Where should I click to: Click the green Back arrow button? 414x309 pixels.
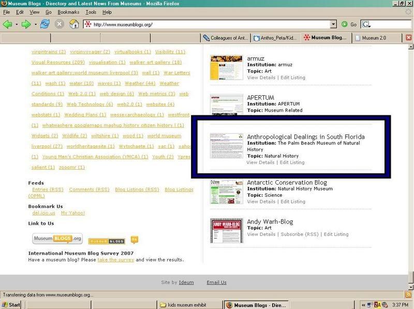(7, 24)
